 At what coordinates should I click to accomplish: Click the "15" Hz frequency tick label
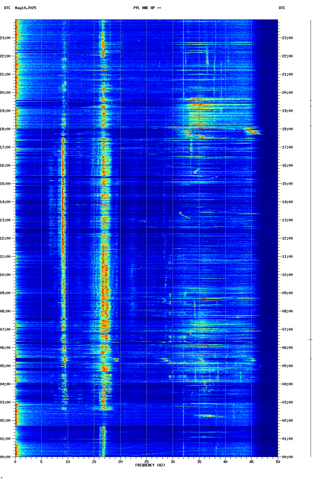pyautogui.click(x=94, y=462)
